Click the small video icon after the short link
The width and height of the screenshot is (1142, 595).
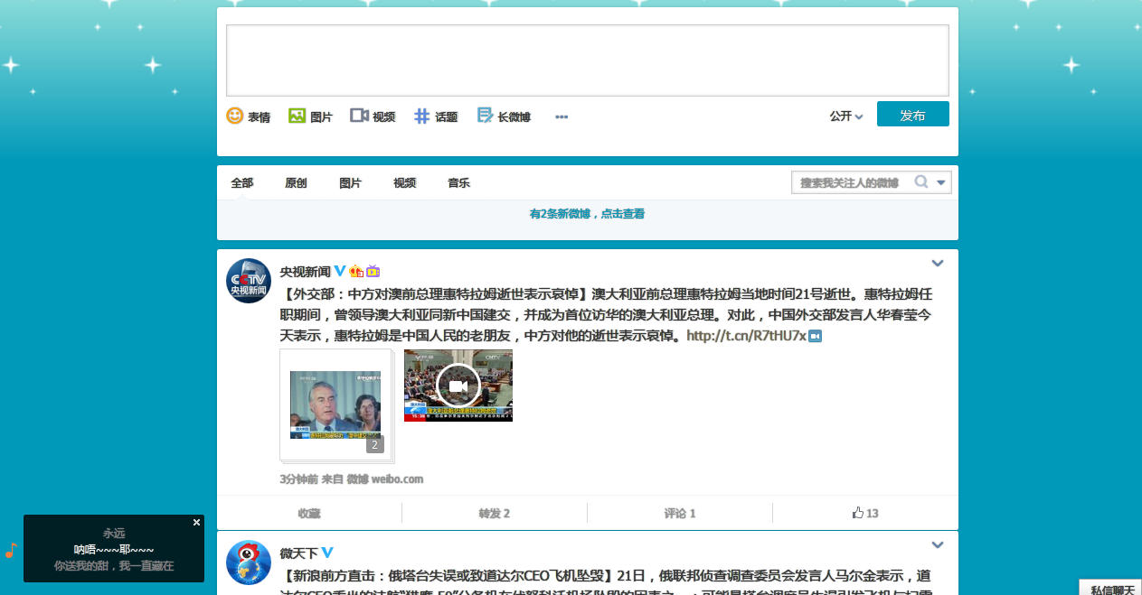click(x=815, y=336)
